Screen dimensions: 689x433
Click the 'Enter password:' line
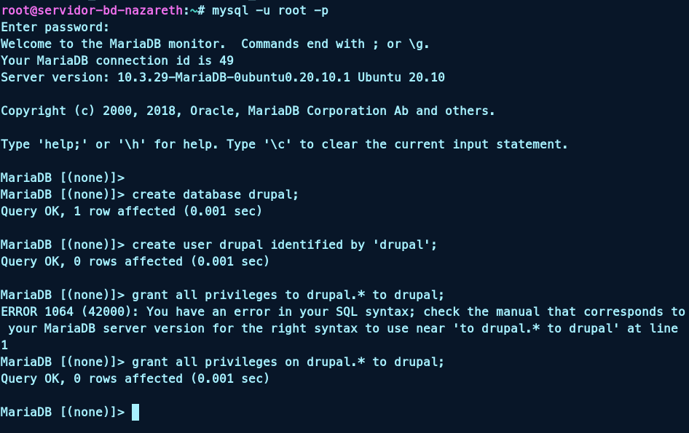click(55, 27)
